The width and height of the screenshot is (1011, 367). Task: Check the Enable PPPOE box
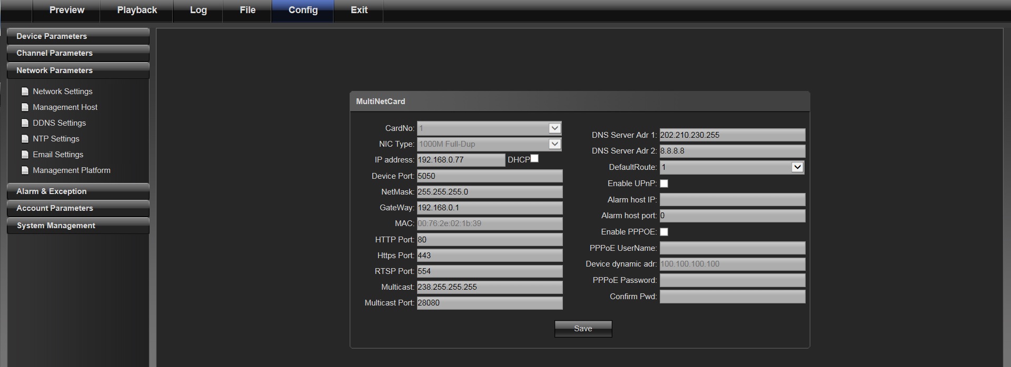point(664,232)
